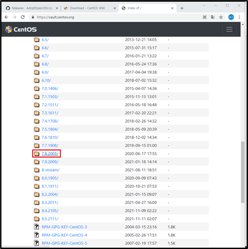Select the Index of / tab
This screenshot has width=248, height=249.
[147, 8]
